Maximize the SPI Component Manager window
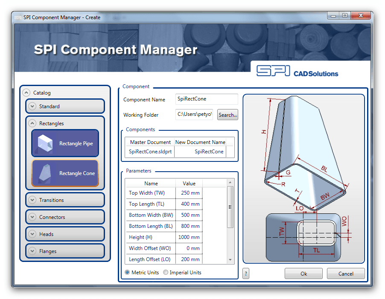385x299 pixels. tap(345, 16)
